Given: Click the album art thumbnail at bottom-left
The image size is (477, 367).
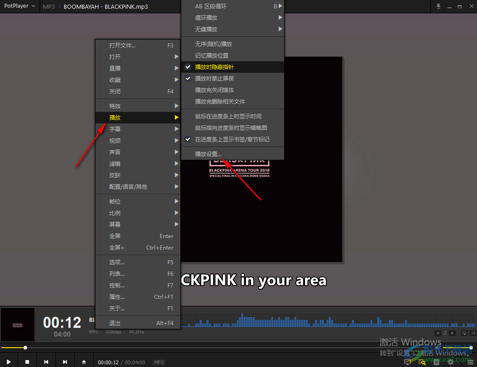Looking at the screenshot, I should (x=18, y=325).
